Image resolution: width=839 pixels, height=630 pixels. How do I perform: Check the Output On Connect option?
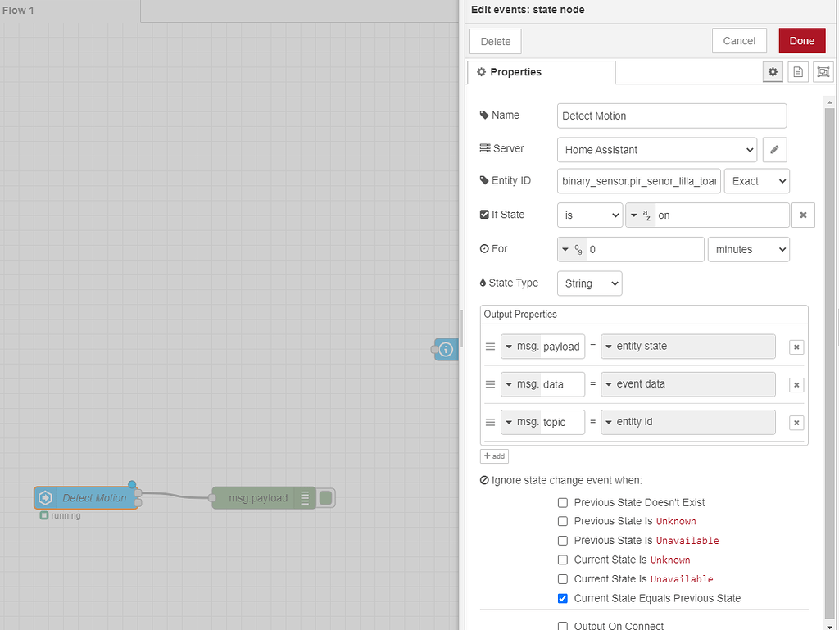click(x=563, y=625)
